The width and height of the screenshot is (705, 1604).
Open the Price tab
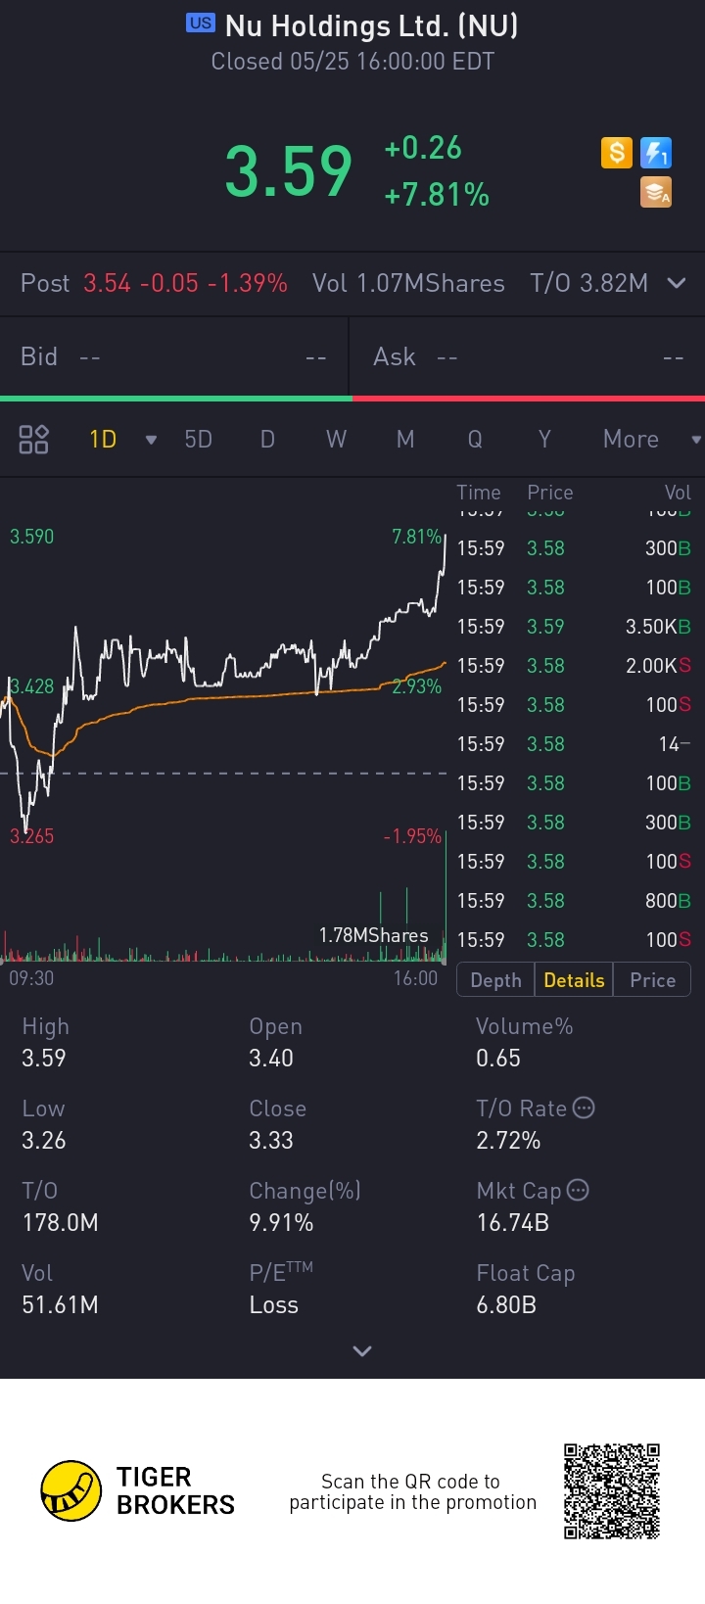[x=652, y=980]
